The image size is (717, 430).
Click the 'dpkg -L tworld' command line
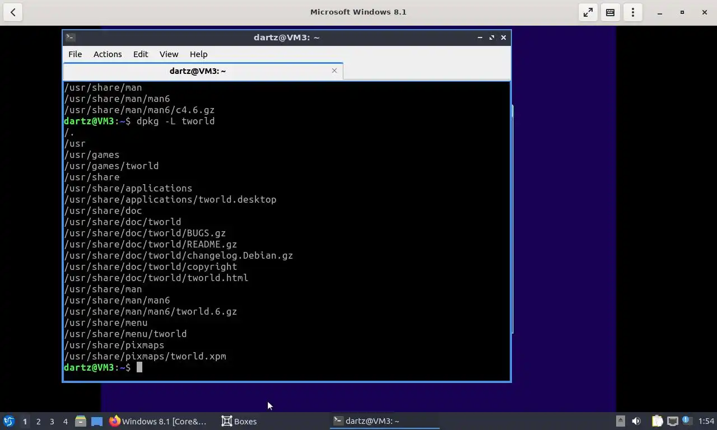(x=175, y=121)
